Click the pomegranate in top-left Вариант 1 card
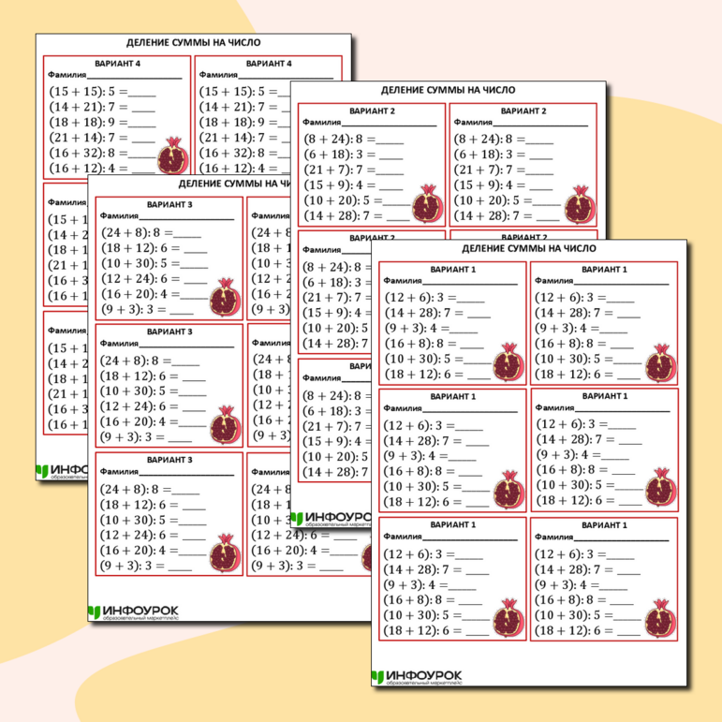Viewport: 722px width, 722px height. click(x=507, y=361)
